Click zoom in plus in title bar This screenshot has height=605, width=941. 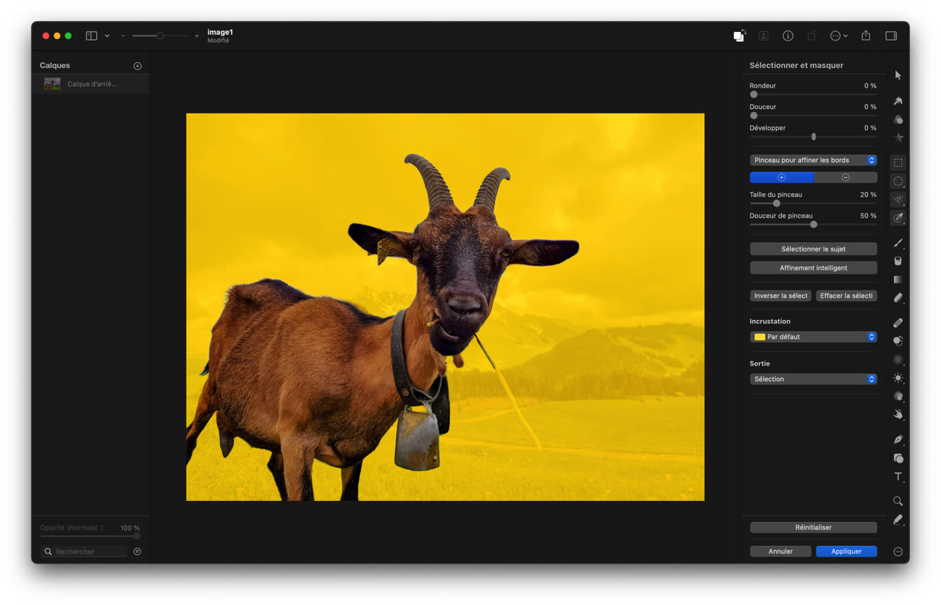[197, 35]
